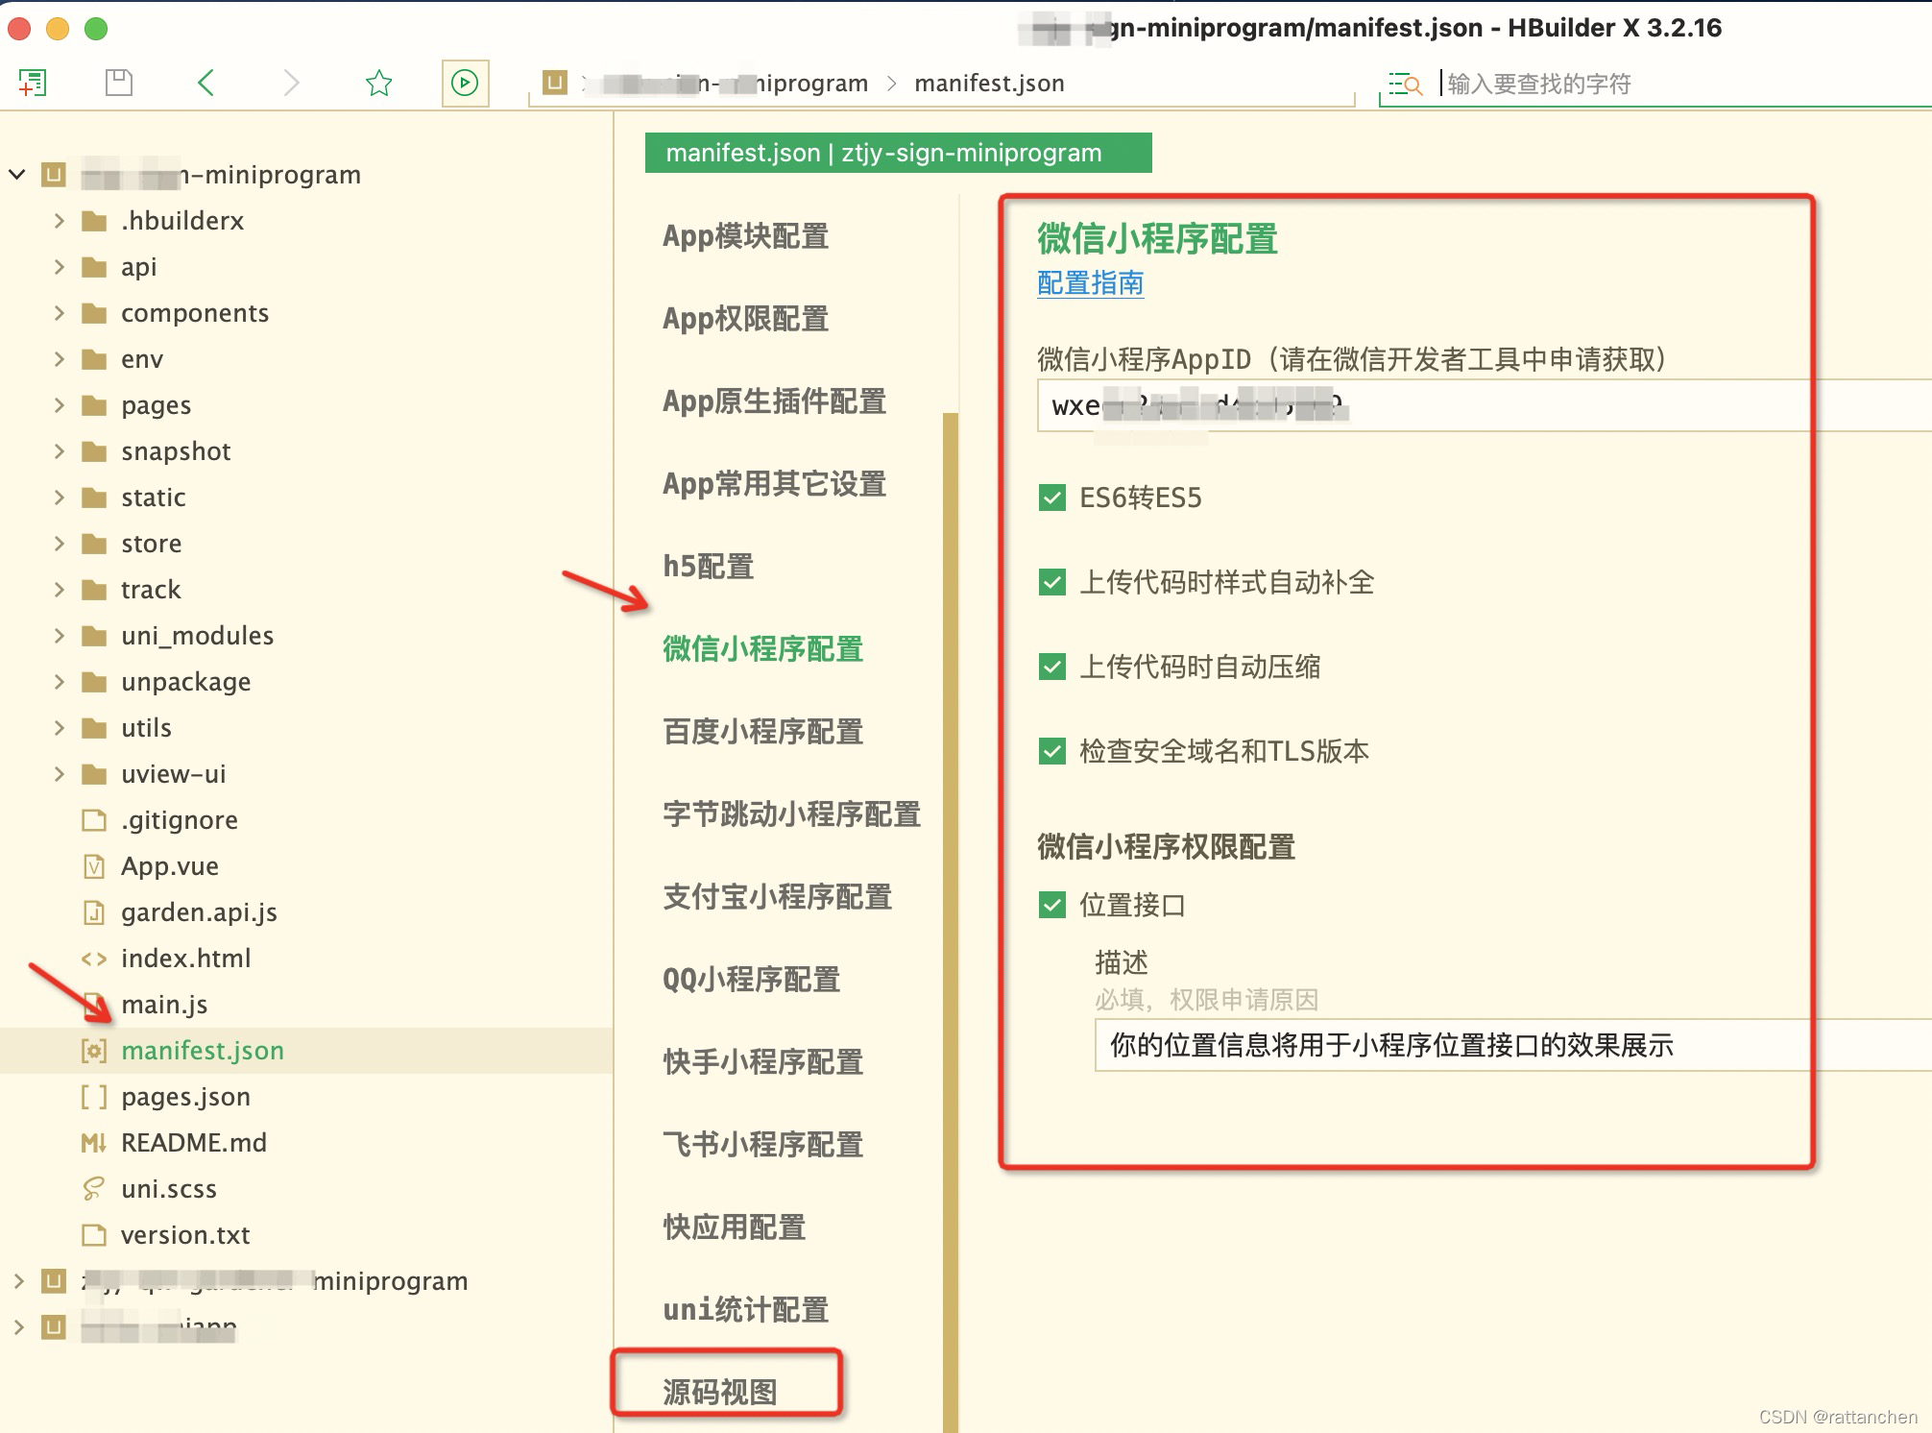Toggle the ES6转ES5 checkbox
The image size is (1932, 1433).
coord(1052,498)
